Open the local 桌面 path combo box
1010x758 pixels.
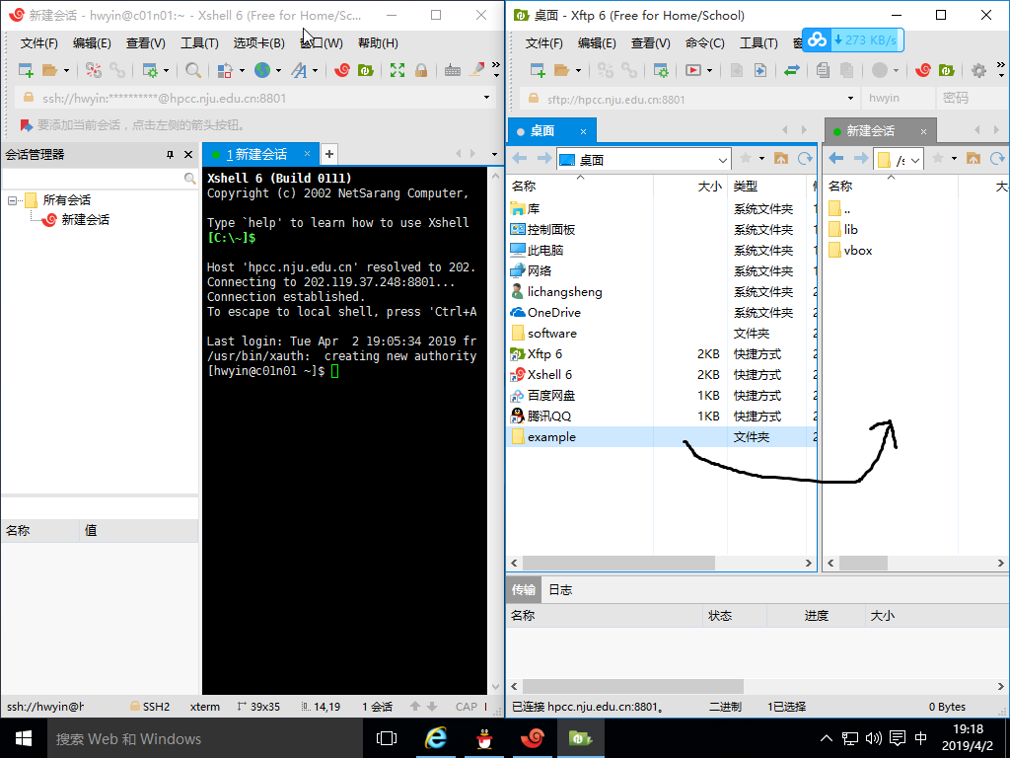point(723,160)
